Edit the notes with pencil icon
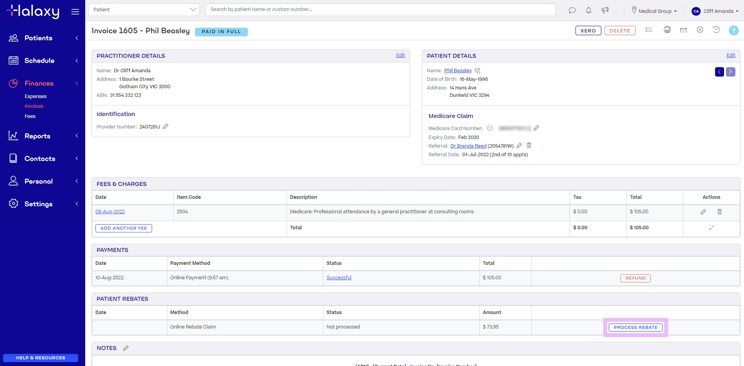Viewport: 744px width, 366px height. coord(126,348)
